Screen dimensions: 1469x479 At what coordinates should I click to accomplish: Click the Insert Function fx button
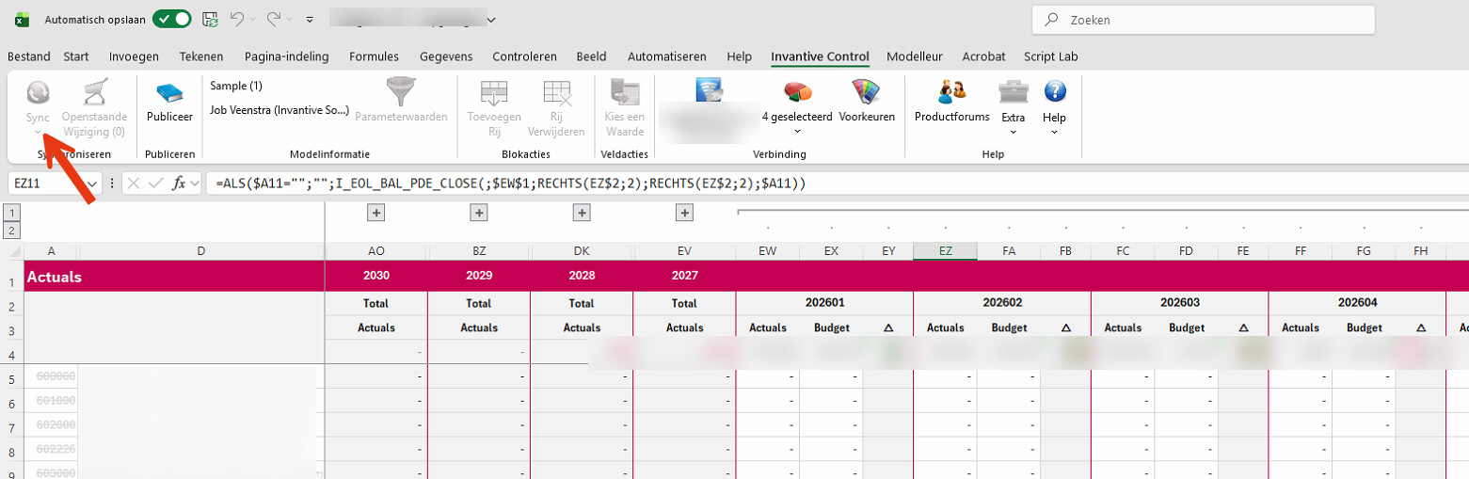(x=179, y=184)
